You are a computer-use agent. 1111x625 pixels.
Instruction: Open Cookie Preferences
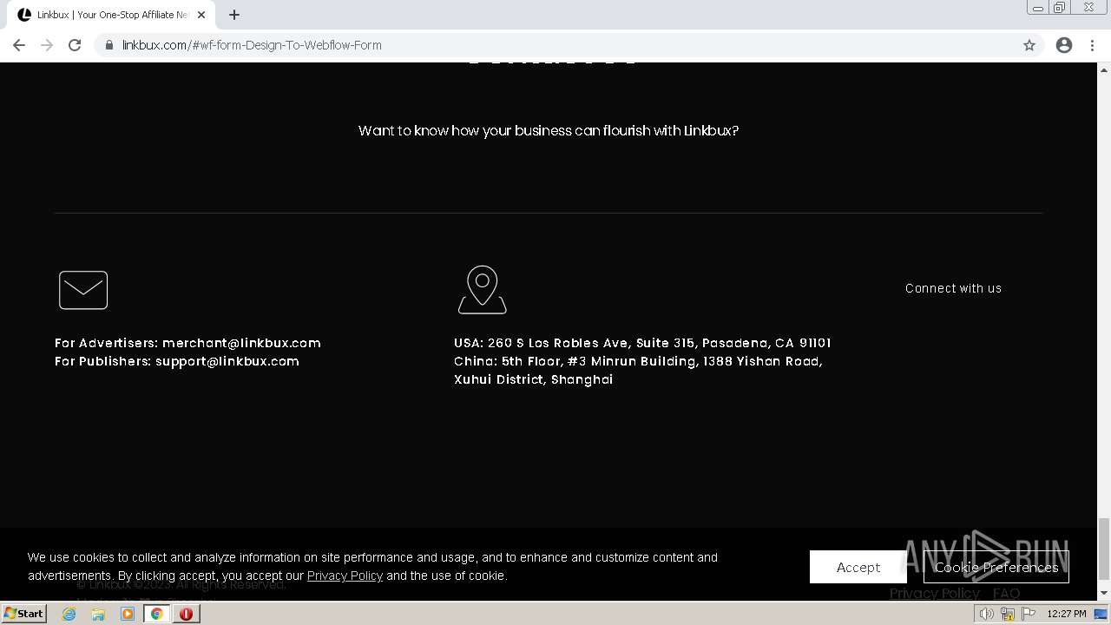point(996,567)
